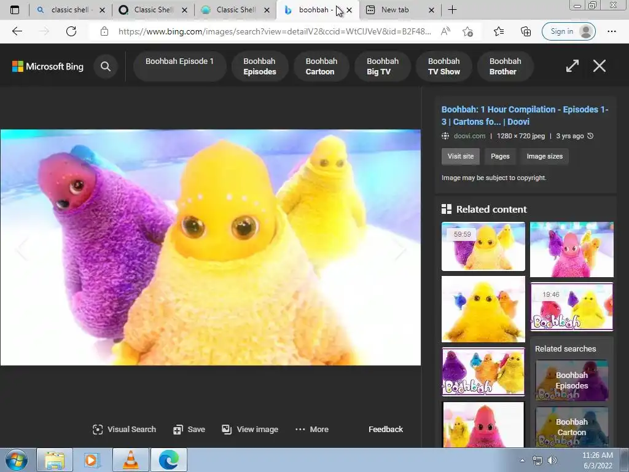Open Read aloud icon in address bar
This screenshot has width=629, height=472.
tap(445, 31)
